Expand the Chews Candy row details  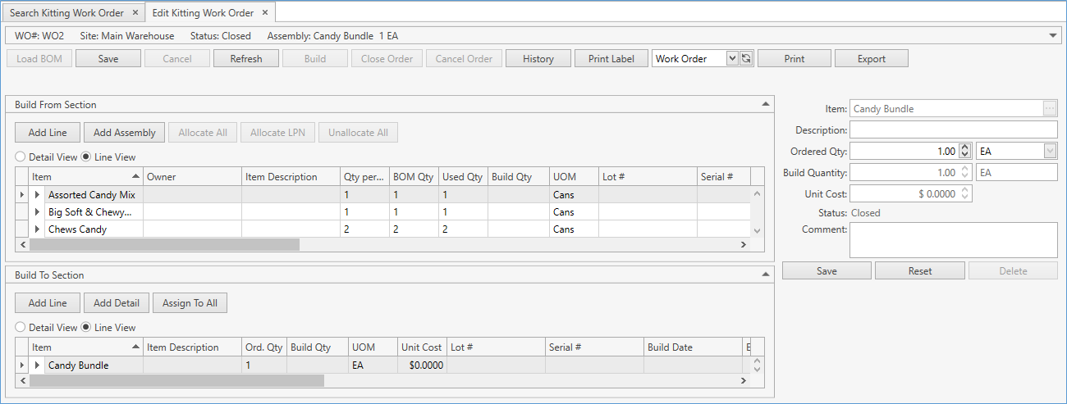coord(37,229)
